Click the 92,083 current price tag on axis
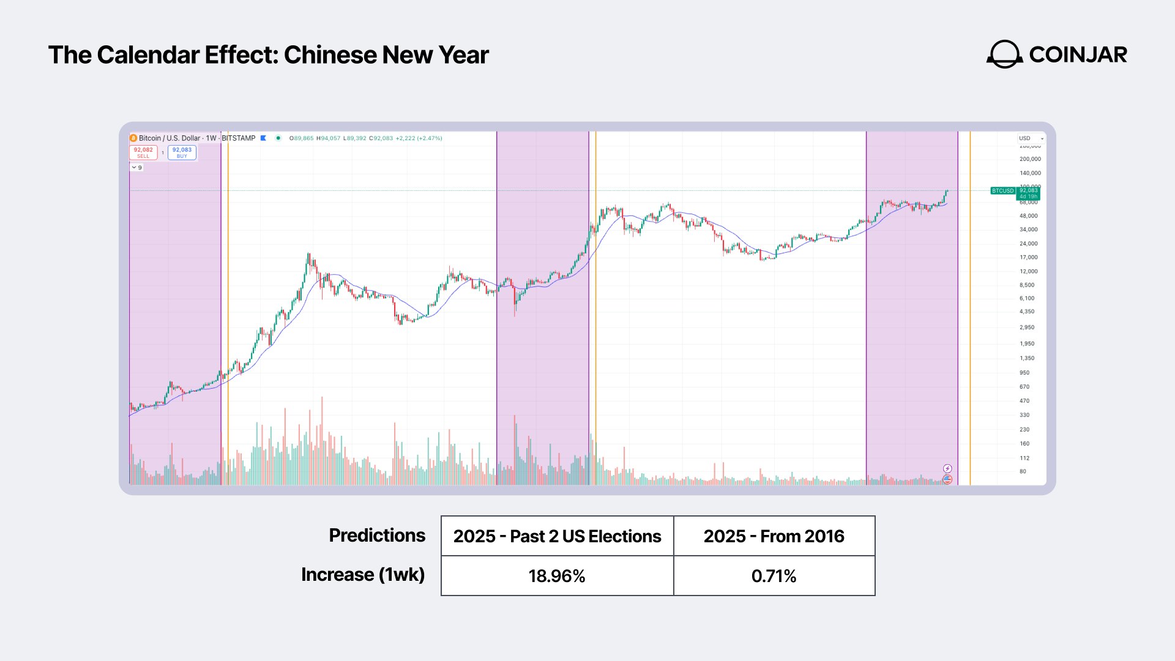1175x661 pixels. point(1029,193)
